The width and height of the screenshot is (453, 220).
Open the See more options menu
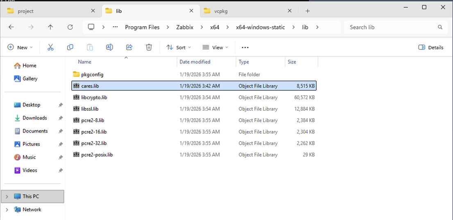[245, 47]
